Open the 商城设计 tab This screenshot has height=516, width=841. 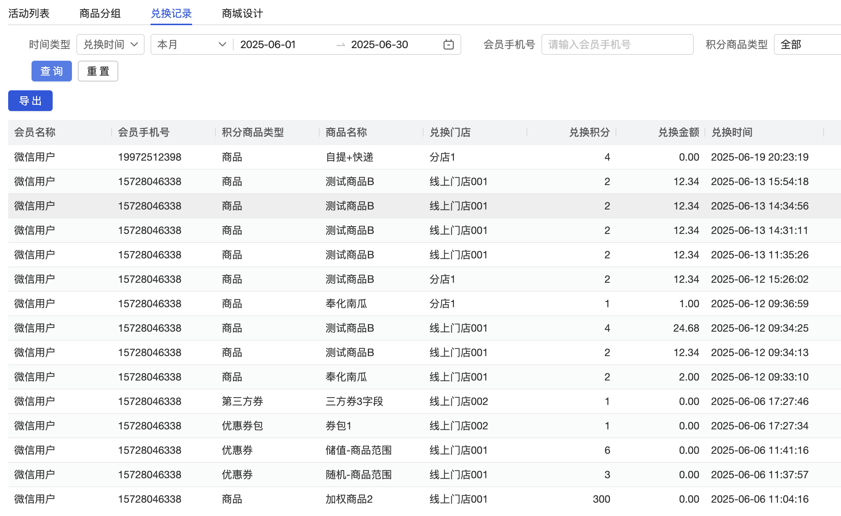coord(243,14)
